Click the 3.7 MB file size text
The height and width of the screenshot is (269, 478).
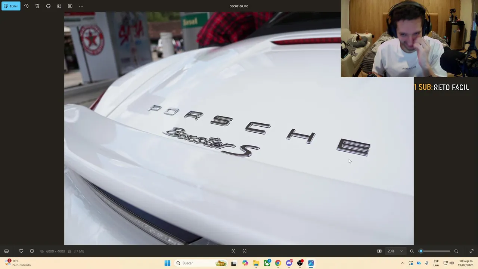(79, 251)
